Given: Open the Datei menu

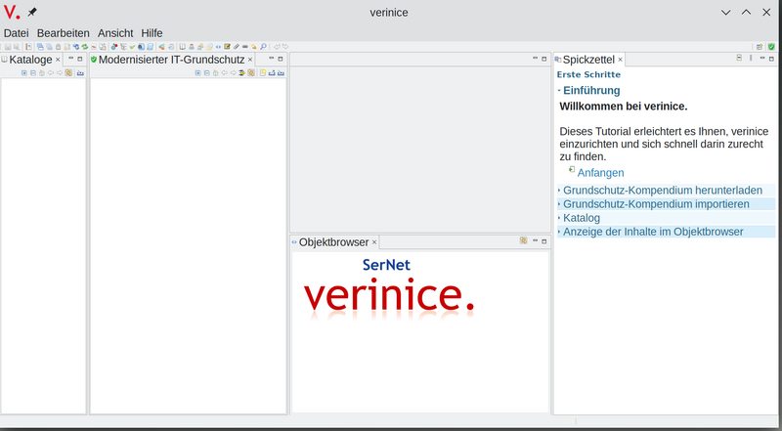Looking at the screenshot, I should [17, 33].
